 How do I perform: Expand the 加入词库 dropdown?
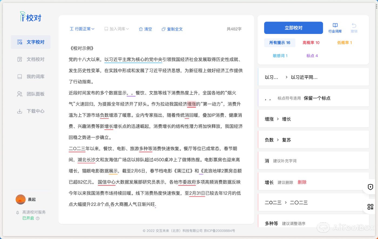pos(116,29)
